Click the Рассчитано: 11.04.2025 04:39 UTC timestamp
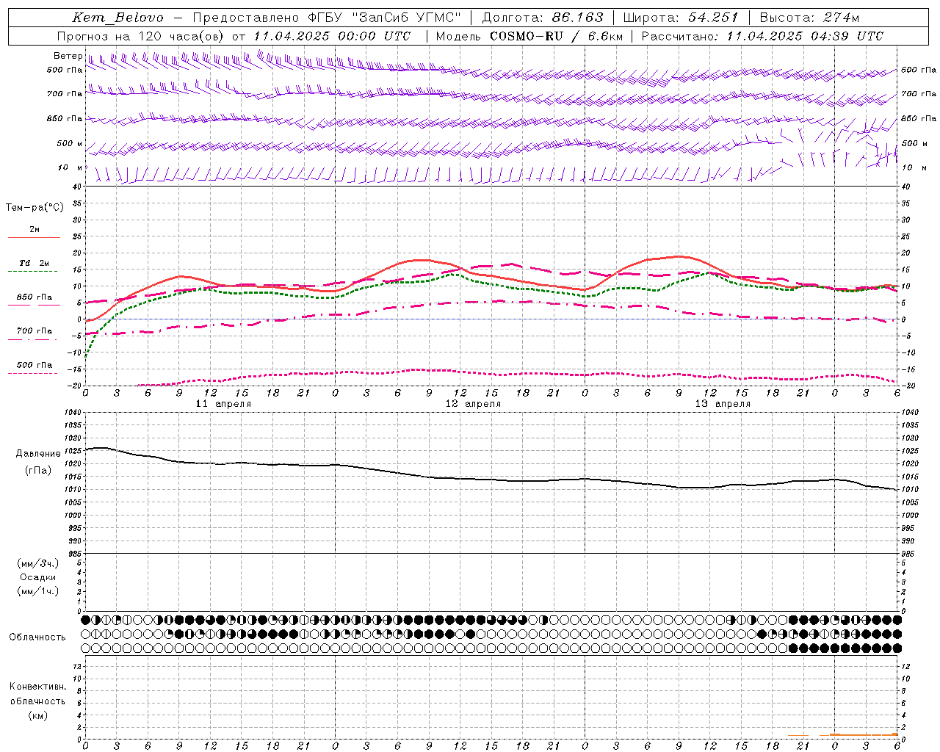Screen dimensions: 940x752 pyautogui.click(x=762, y=36)
